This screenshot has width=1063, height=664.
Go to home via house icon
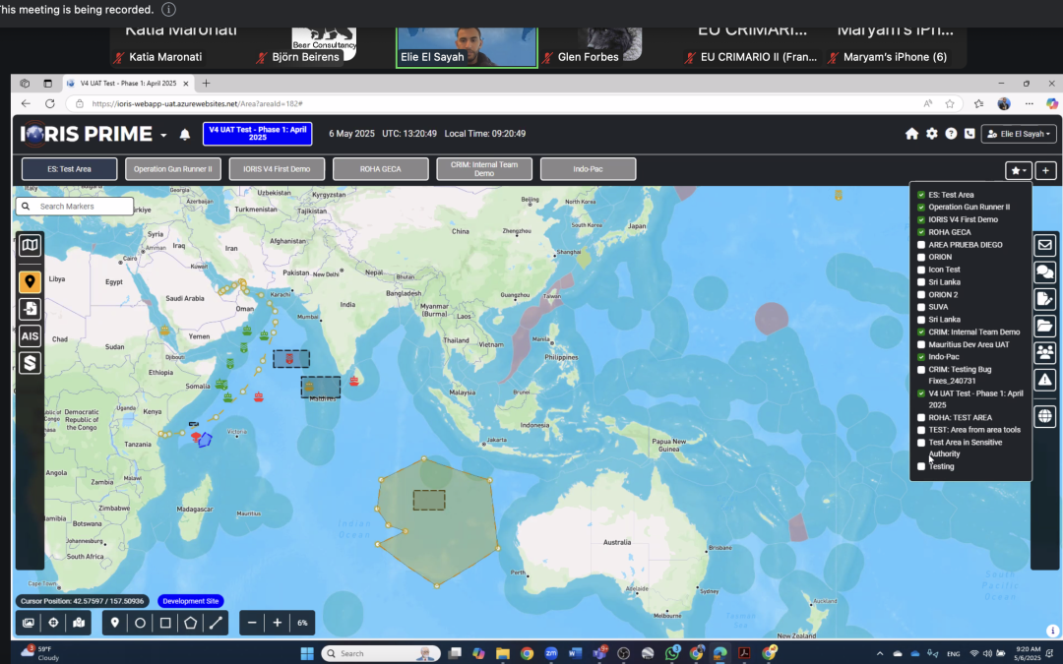pos(911,134)
